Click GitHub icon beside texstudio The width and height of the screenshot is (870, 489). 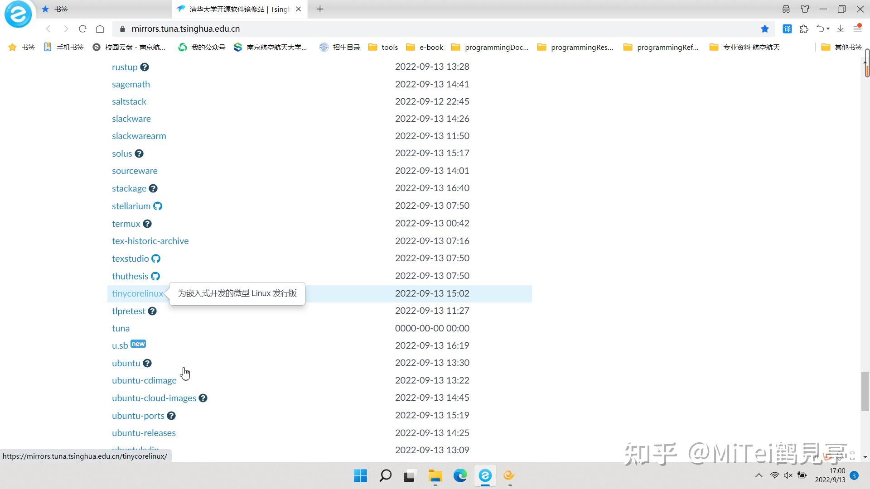[156, 259]
